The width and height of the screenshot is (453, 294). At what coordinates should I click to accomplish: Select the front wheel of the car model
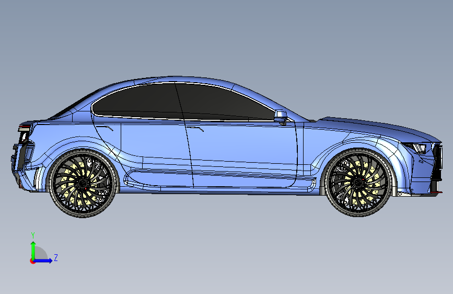click(x=358, y=183)
